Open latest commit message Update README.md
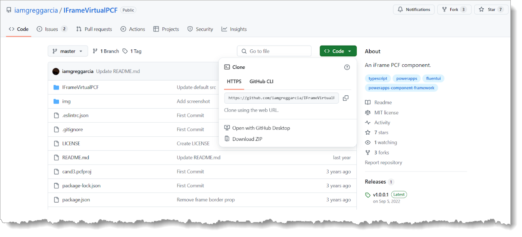Viewport: 522px width, 237px height. click(118, 71)
